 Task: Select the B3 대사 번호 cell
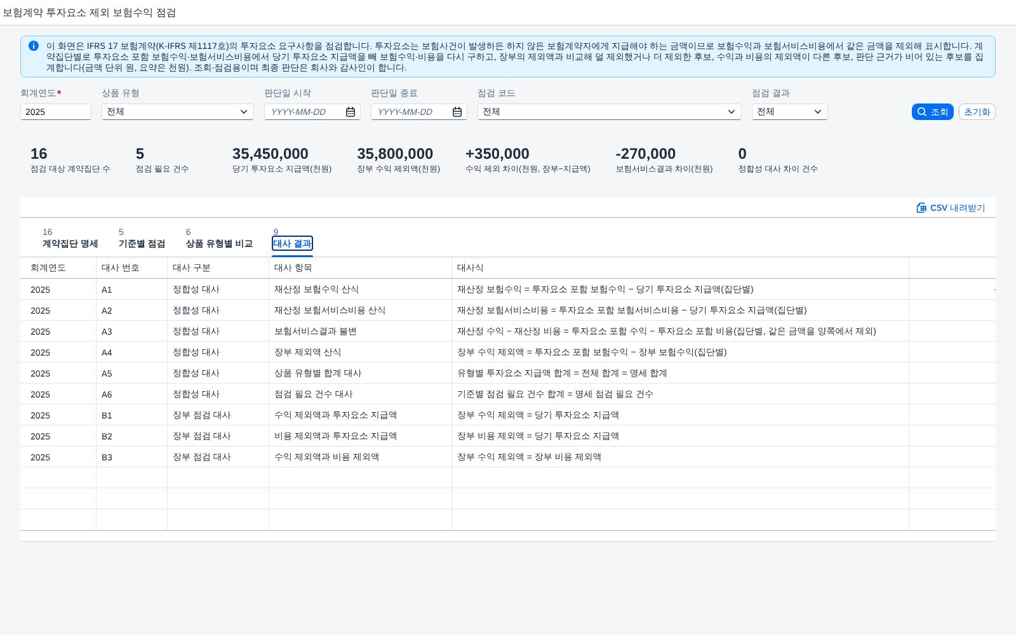point(131,457)
